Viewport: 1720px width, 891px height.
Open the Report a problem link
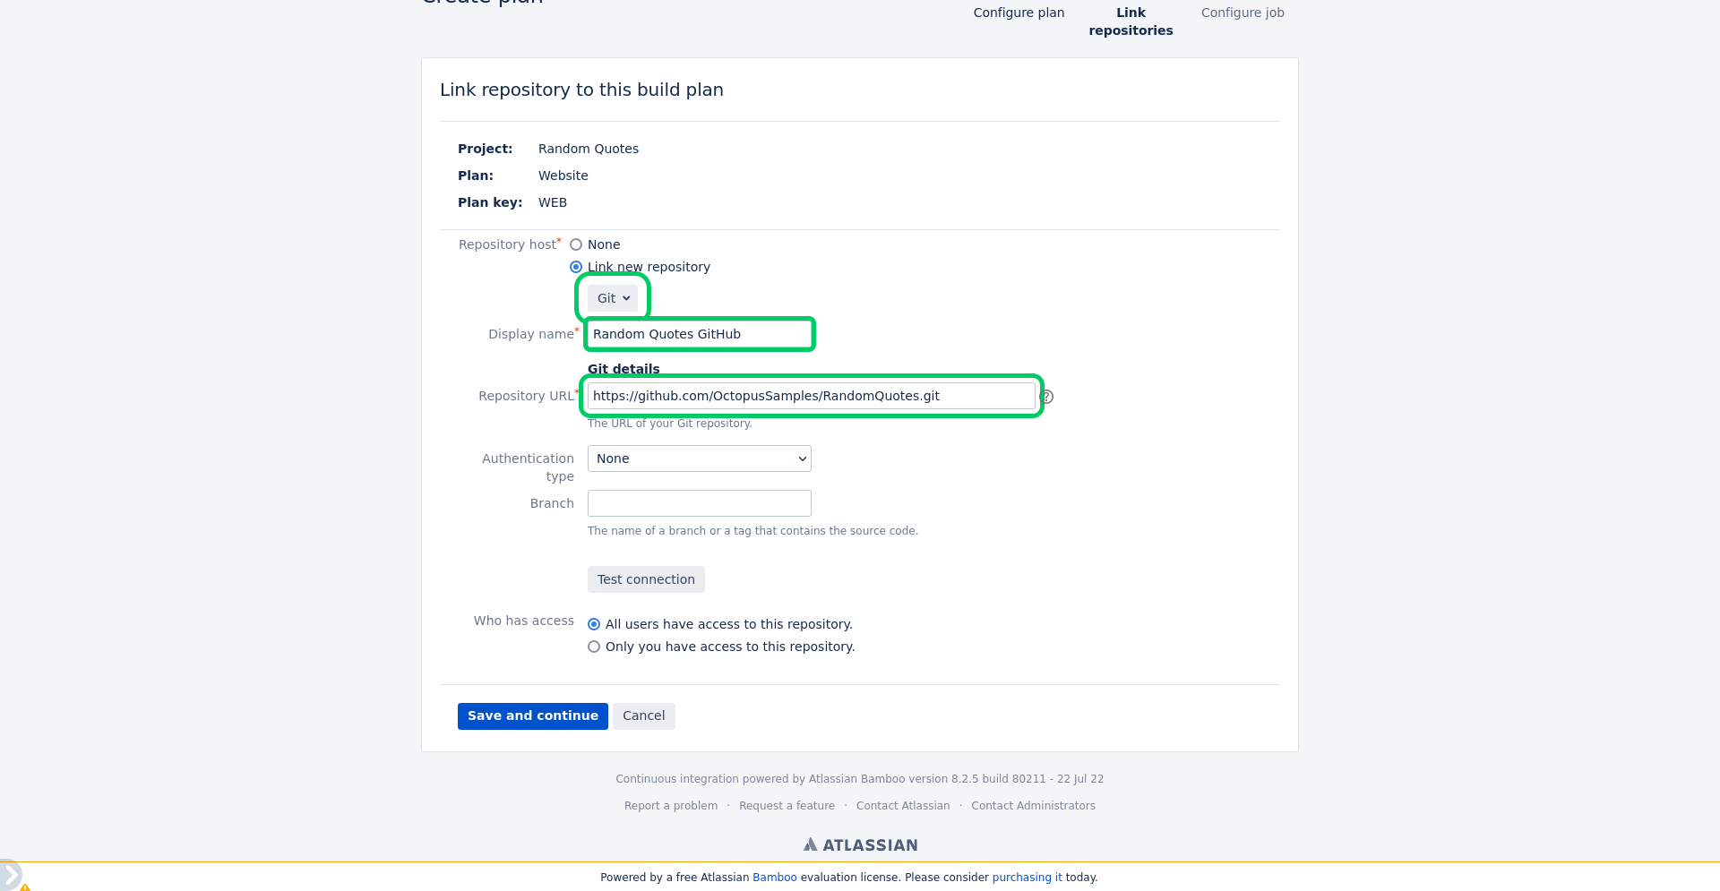(671, 806)
